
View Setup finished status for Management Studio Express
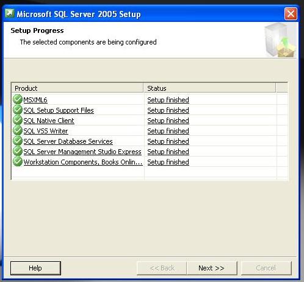pos(168,152)
